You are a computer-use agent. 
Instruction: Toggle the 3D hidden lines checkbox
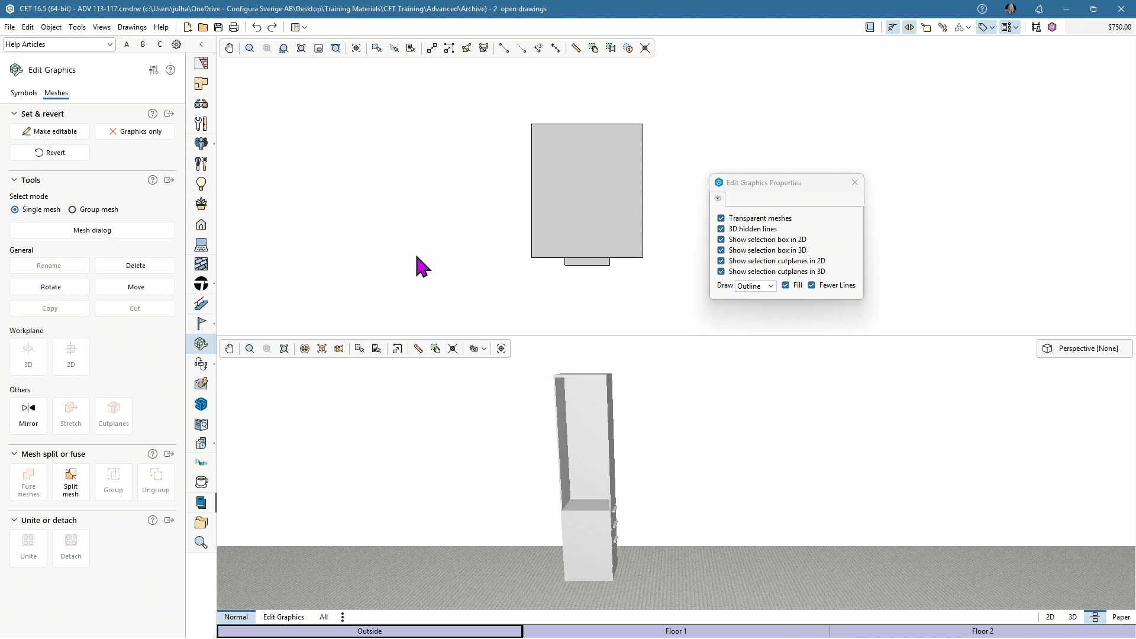click(721, 229)
